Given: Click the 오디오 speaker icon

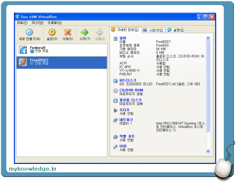Looking at the screenshot, I should tap(115, 111).
